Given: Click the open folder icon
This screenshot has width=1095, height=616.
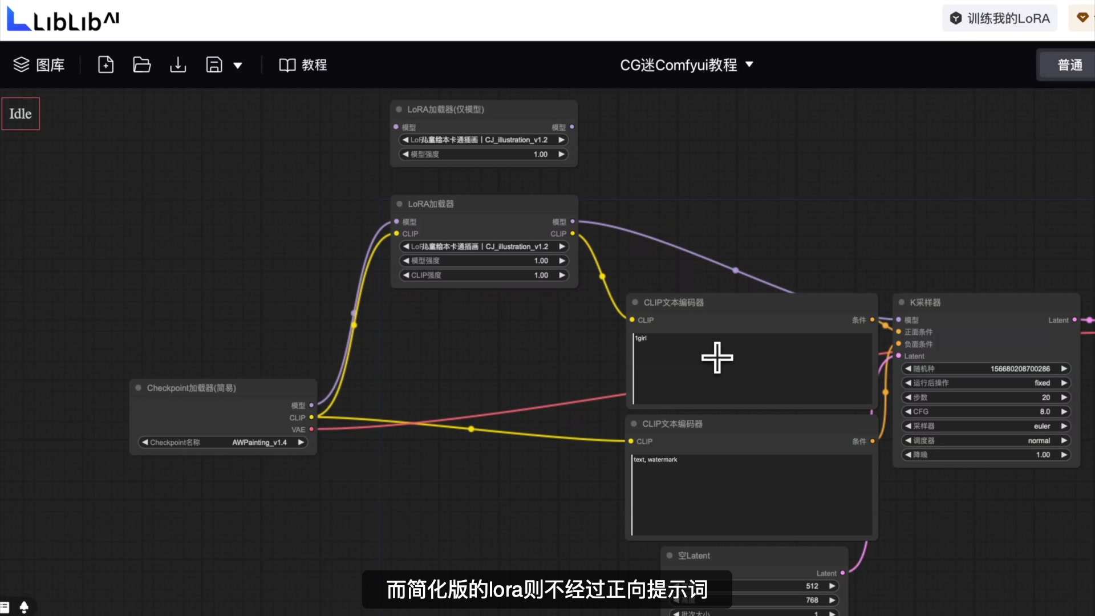Looking at the screenshot, I should (141, 65).
